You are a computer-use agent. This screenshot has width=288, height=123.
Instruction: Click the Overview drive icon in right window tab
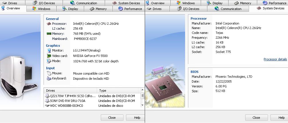click(148, 3)
